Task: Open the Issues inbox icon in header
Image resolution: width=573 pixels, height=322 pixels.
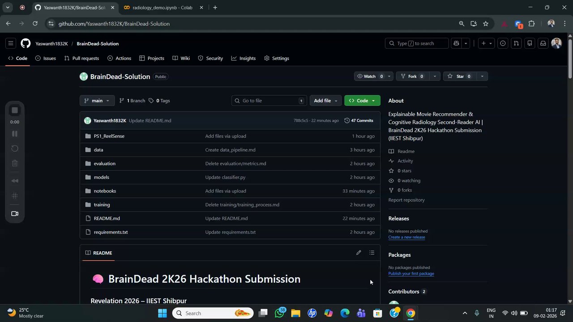Action: click(503, 43)
